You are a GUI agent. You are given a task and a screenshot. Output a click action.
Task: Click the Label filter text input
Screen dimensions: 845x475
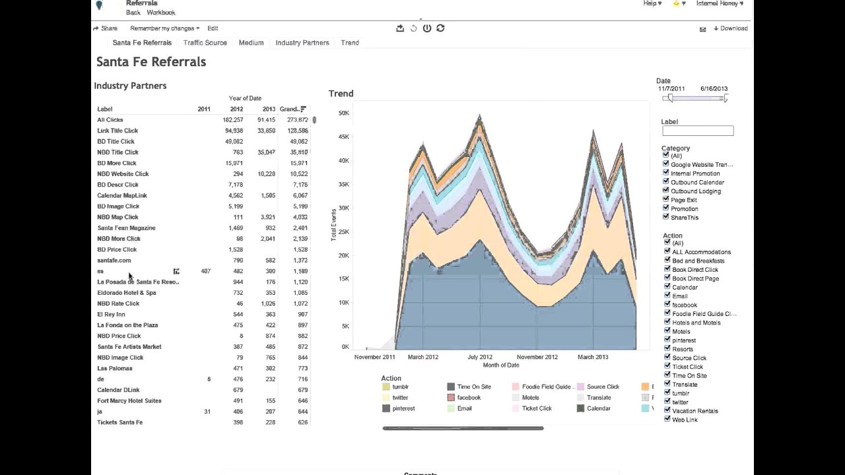pos(698,131)
